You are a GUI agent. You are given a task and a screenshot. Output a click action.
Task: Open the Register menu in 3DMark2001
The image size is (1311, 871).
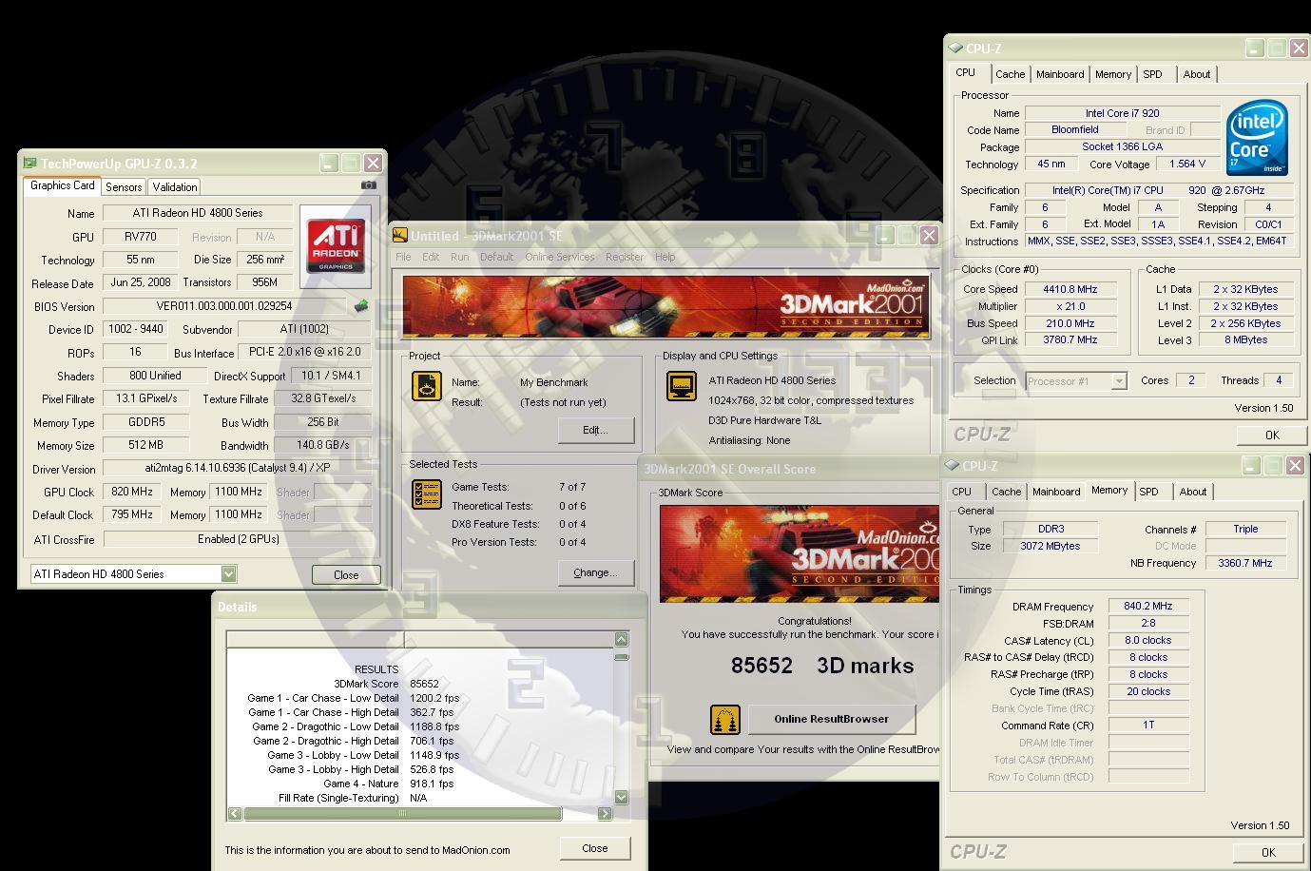(625, 257)
